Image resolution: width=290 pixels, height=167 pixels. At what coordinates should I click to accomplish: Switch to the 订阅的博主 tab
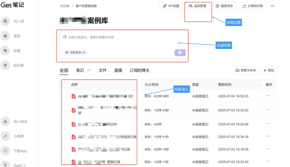tap(139, 70)
